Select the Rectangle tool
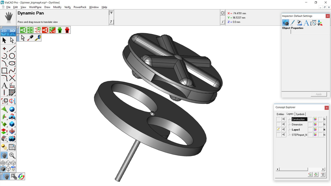Image resolution: width=331 pixels, height=186 pixels. (x=4, y=71)
